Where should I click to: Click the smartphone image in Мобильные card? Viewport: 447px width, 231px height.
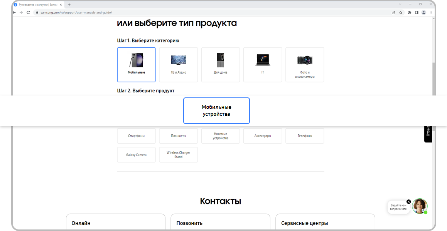coord(136,60)
